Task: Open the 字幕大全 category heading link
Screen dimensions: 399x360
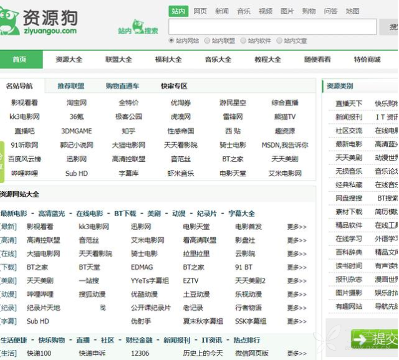Action: click(x=241, y=214)
